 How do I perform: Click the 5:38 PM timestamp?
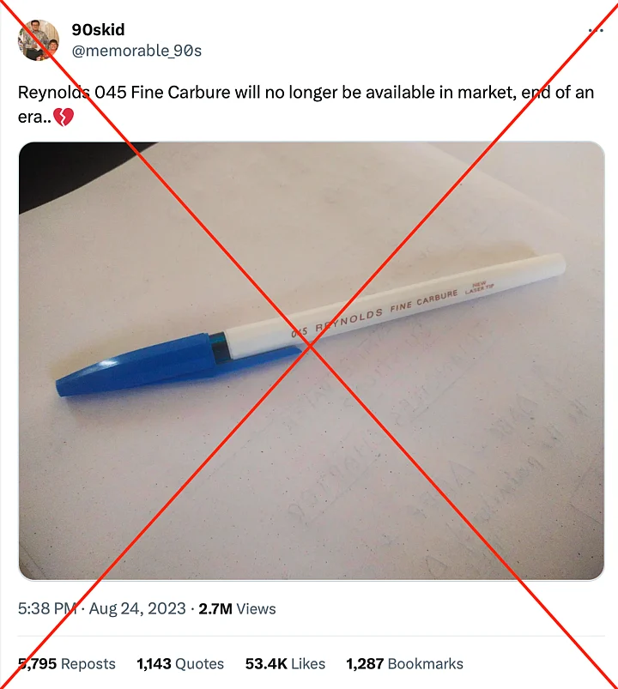47,608
